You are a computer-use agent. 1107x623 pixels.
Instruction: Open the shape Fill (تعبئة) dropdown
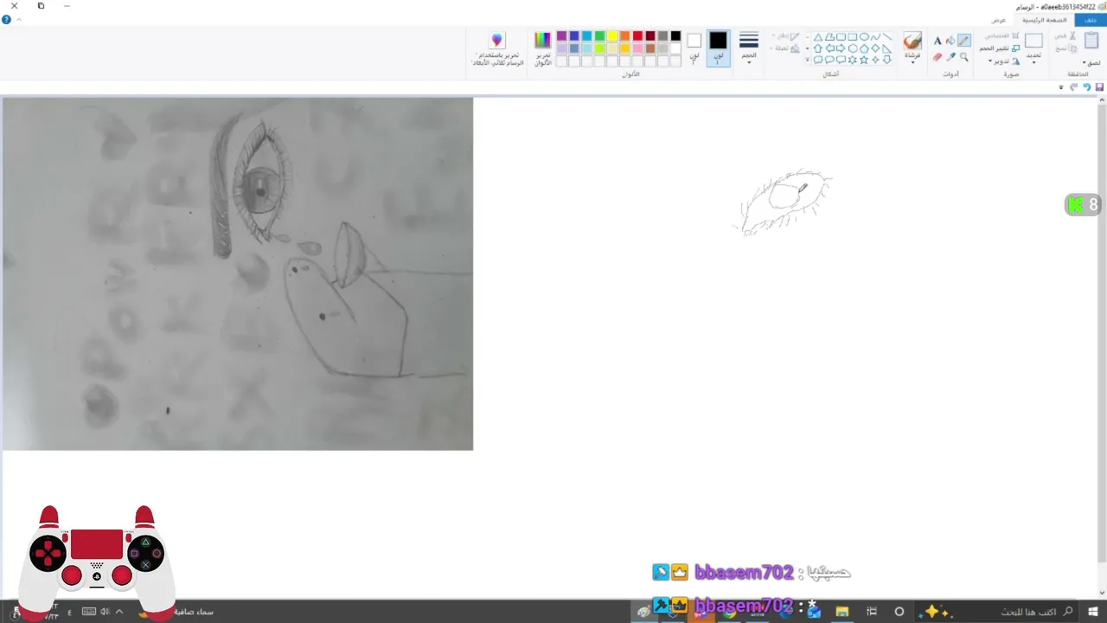coord(784,48)
